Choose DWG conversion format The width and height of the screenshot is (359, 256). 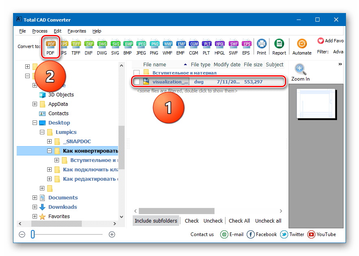coord(102,47)
